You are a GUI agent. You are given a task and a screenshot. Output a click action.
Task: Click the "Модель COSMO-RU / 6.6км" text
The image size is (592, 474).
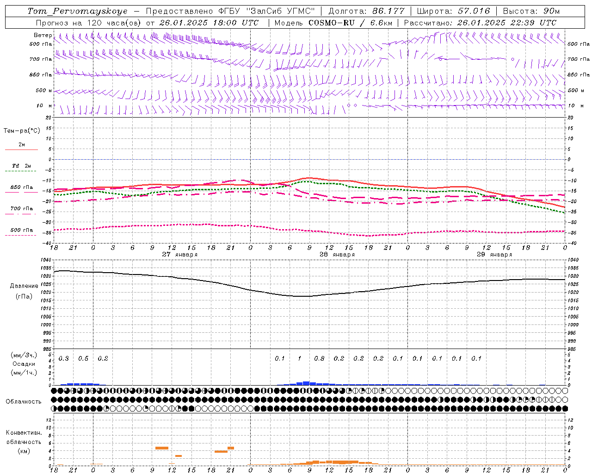pos(333,23)
